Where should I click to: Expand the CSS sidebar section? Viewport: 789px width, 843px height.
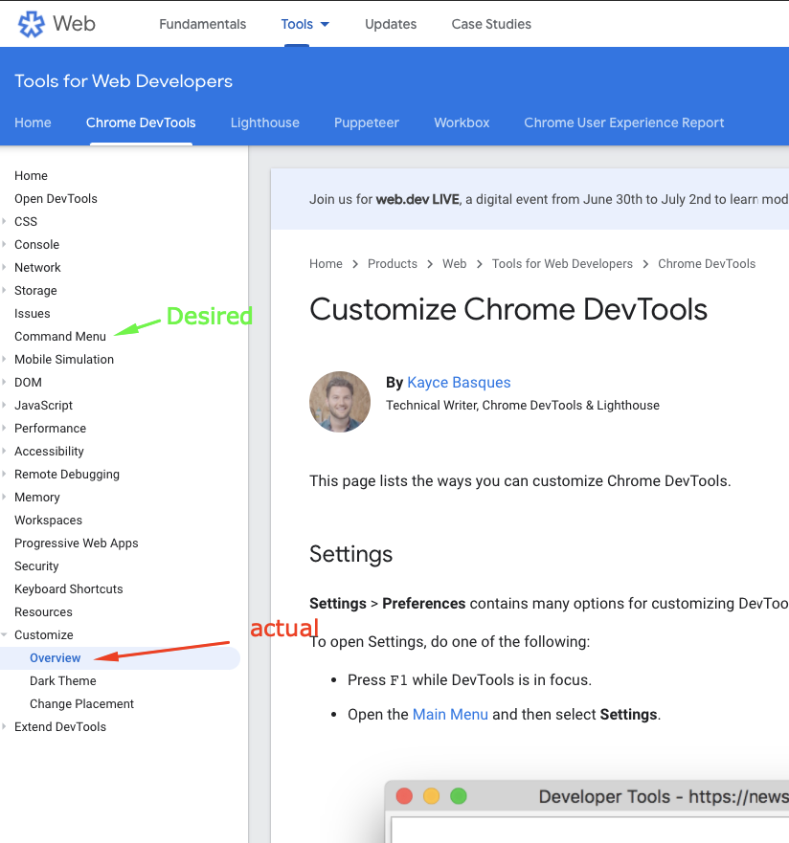pyautogui.click(x=7, y=221)
